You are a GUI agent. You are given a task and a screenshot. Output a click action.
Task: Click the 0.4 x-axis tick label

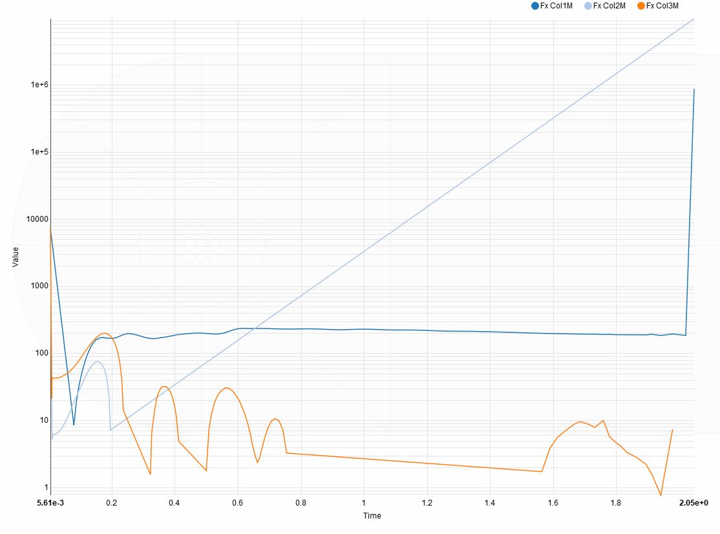[175, 503]
